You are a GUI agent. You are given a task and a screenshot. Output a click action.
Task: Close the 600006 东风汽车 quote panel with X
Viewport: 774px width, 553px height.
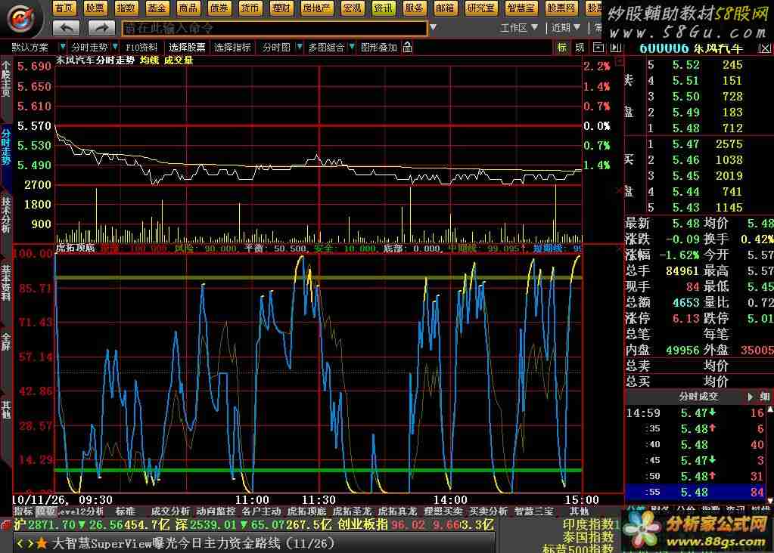[x=764, y=48]
